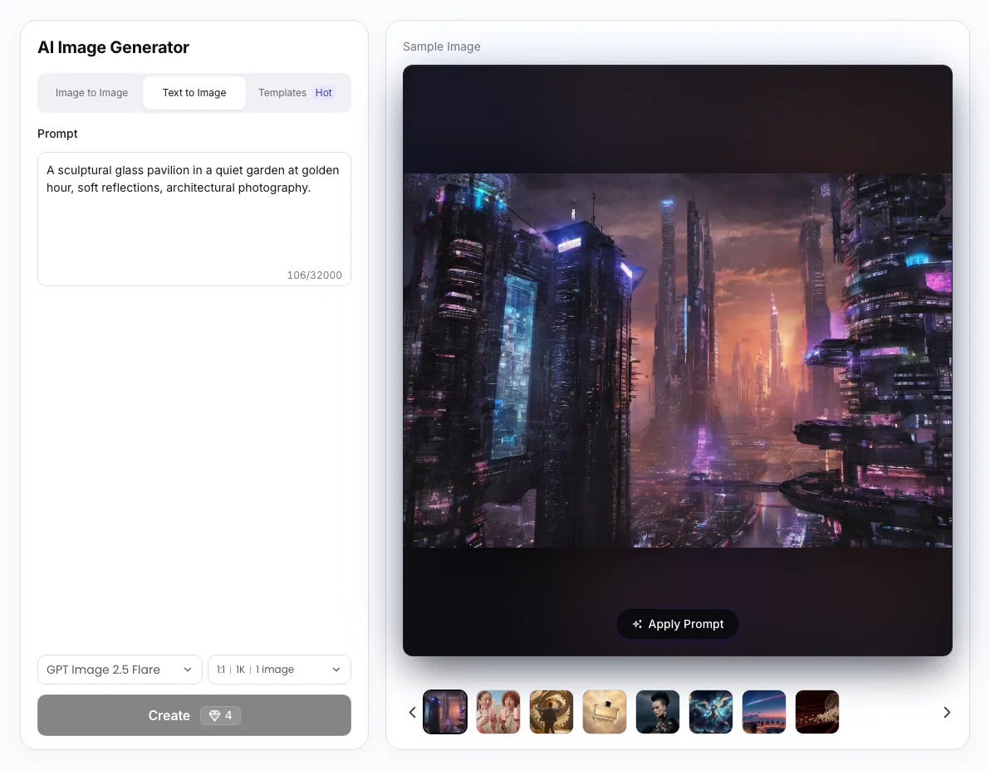The width and height of the screenshot is (990, 770).
Task: Pick the dark red sparkles thumbnail
Action: [x=817, y=712]
